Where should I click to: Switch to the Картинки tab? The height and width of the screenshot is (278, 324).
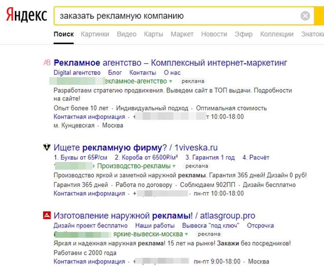[x=95, y=34]
